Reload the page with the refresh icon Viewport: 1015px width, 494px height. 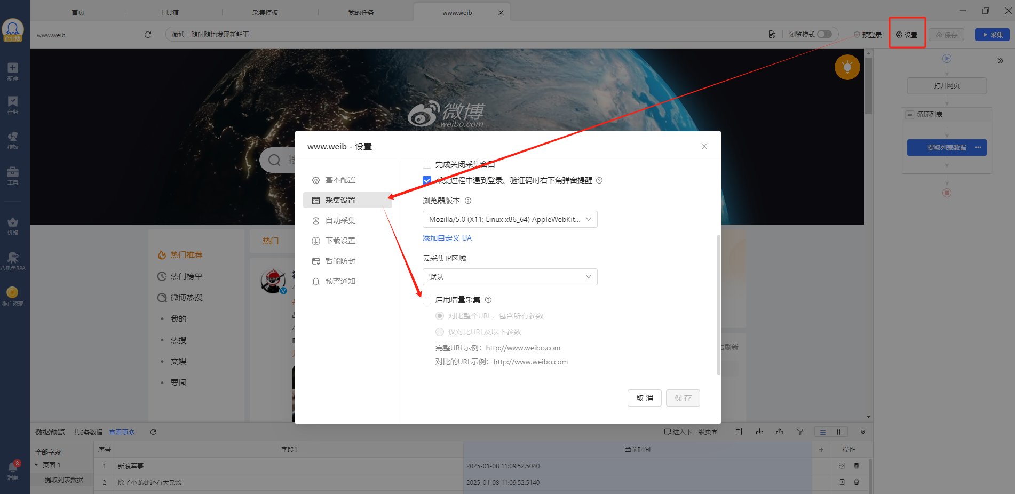pyautogui.click(x=148, y=35)
